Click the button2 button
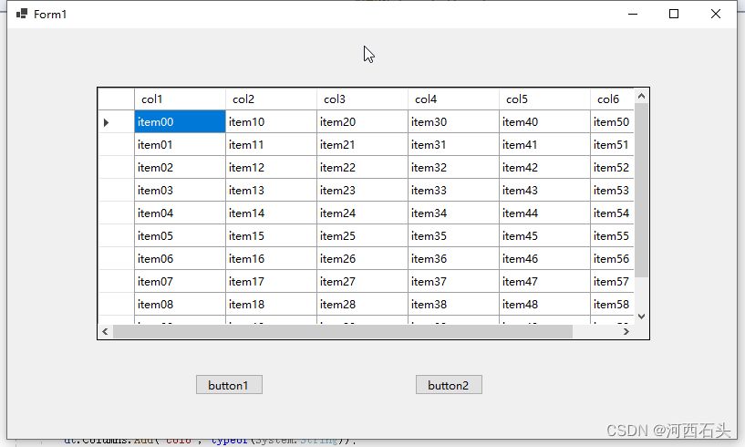 449,385
